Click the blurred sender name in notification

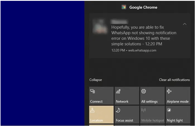point(119,21)
